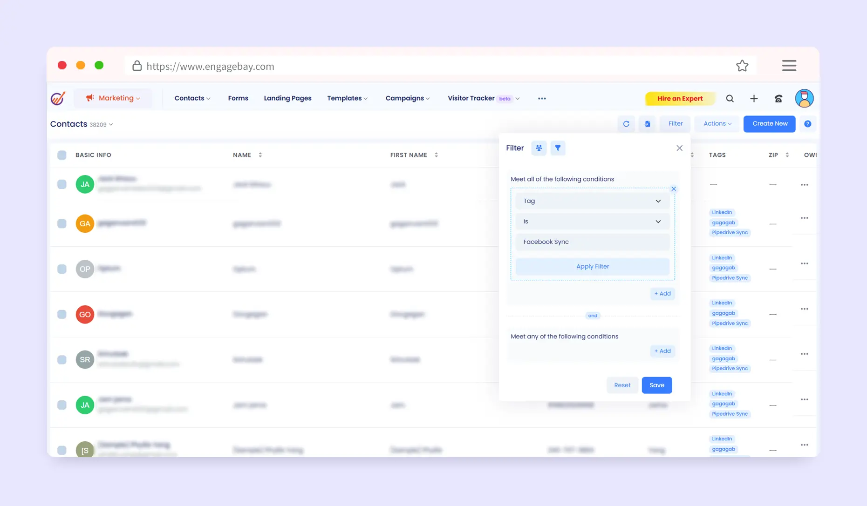Click the plus quick-add icon
Screen dimensions: 867x506
pyautogui.click(x=754, y=99)
